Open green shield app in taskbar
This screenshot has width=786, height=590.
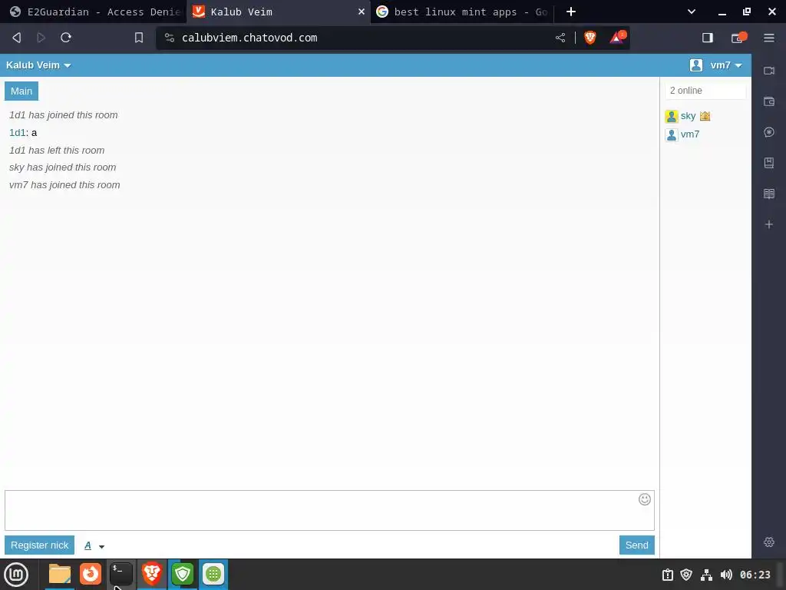[x=183, y=574]
